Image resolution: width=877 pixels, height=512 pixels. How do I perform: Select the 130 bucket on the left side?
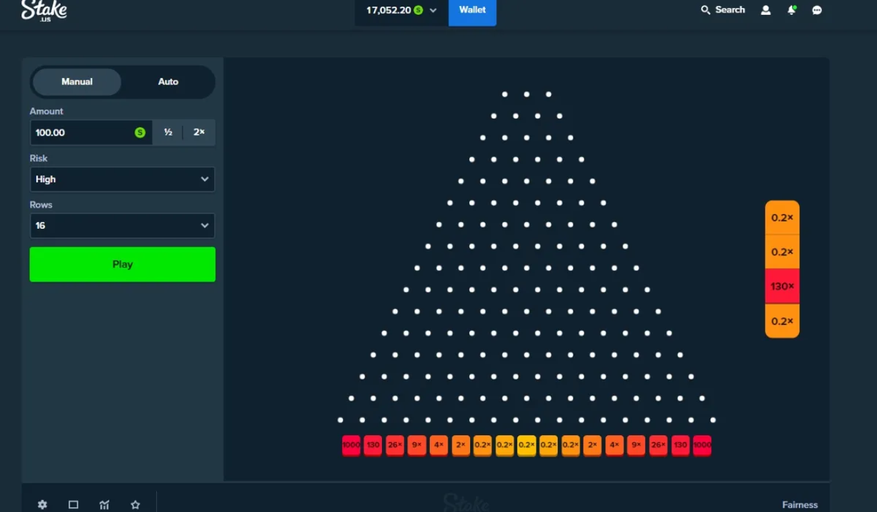pyautogui.click(x=373, y=445)
